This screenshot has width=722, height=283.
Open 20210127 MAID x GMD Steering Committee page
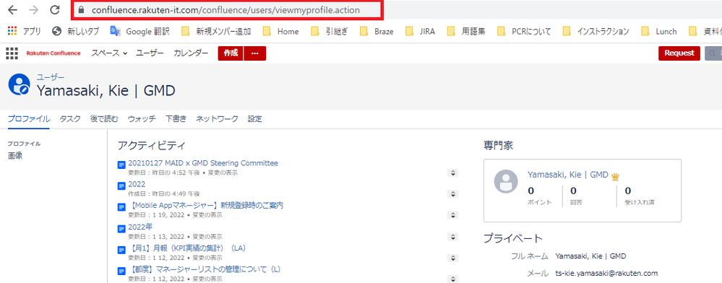tap(203, 163)
